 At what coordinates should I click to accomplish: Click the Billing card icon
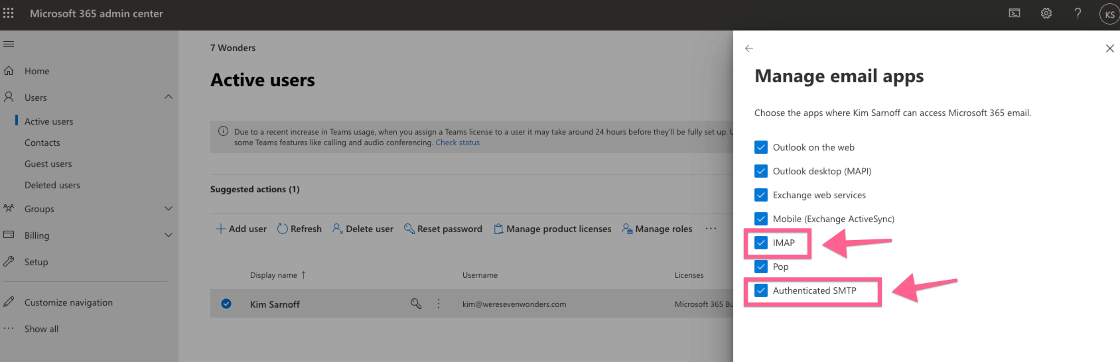coord(9,235)
